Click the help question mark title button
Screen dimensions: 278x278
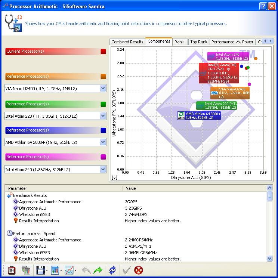pos(263,6)
